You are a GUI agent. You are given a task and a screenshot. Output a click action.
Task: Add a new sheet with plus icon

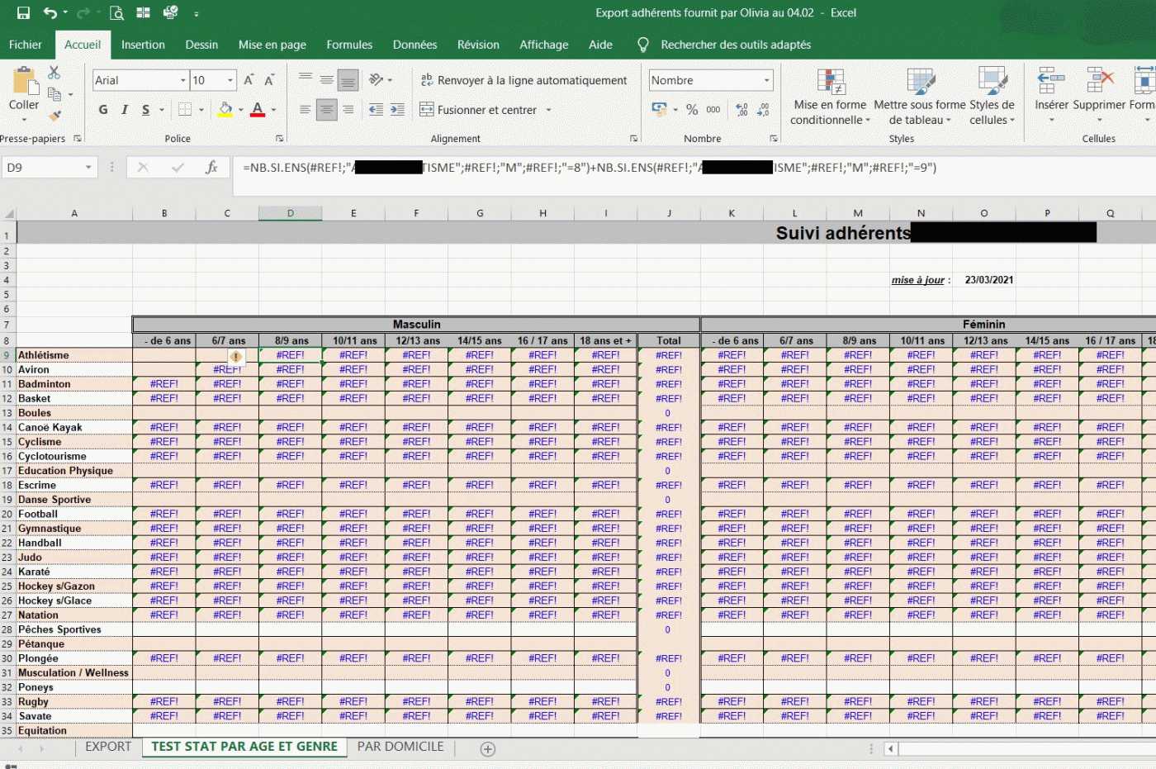488,749
